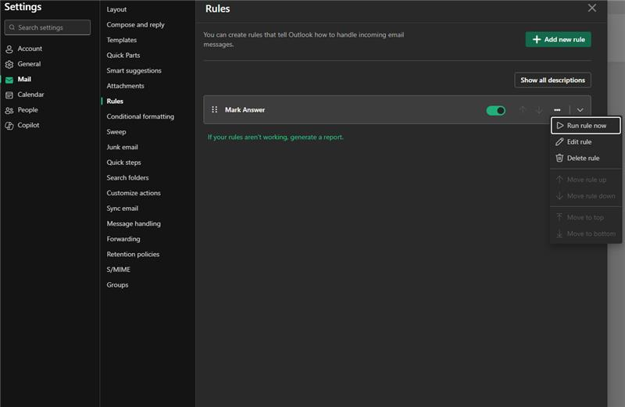Viewport: 625px width, 407px height.
Task: Click the People icon in sidebar
Action: point(9,110)
